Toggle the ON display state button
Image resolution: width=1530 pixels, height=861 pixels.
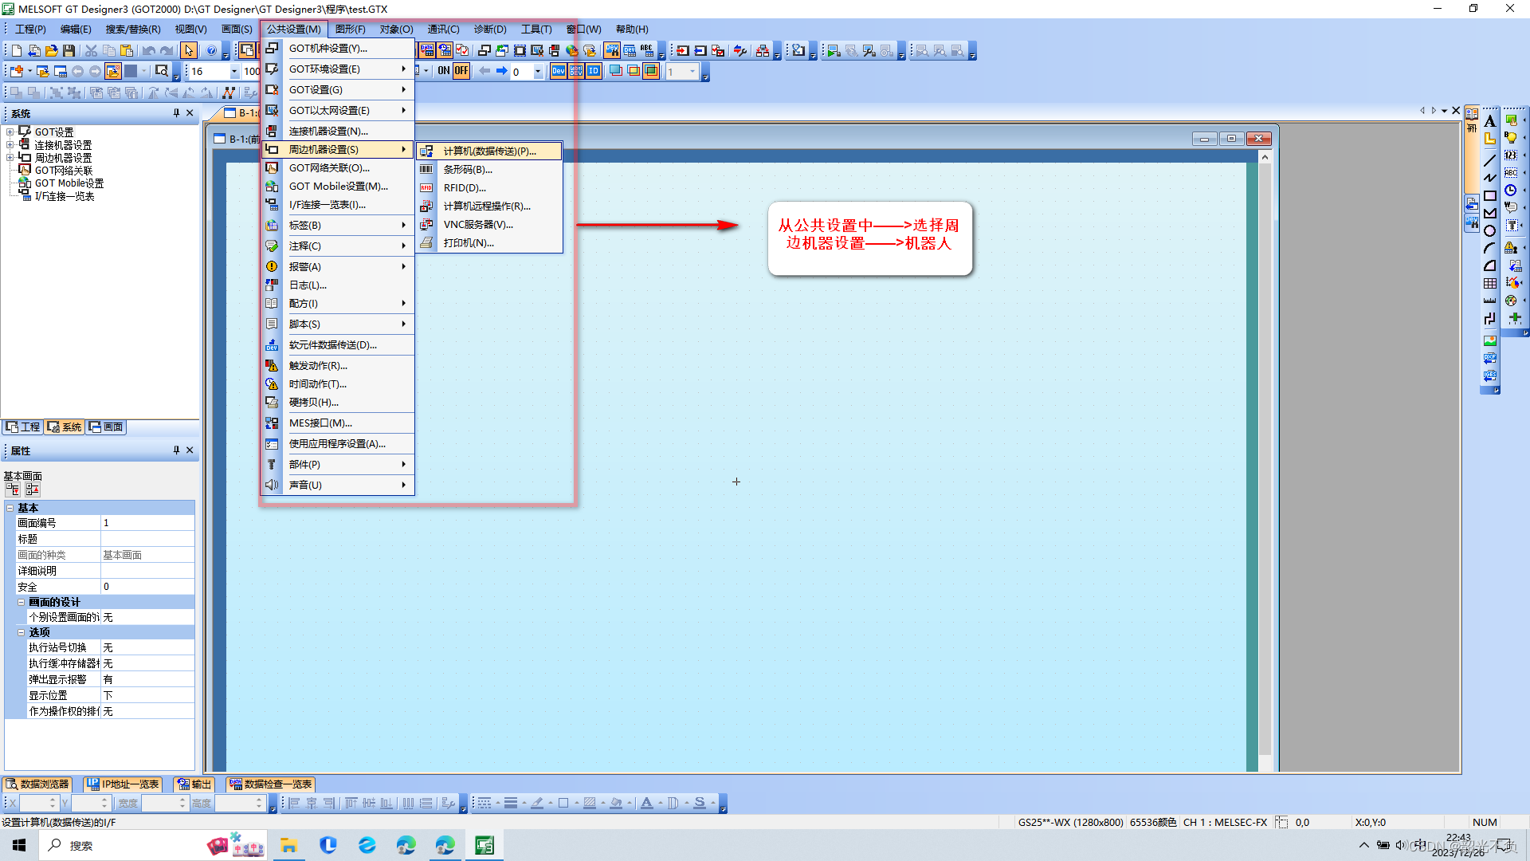pyautogui.click(x=444, y=71)
